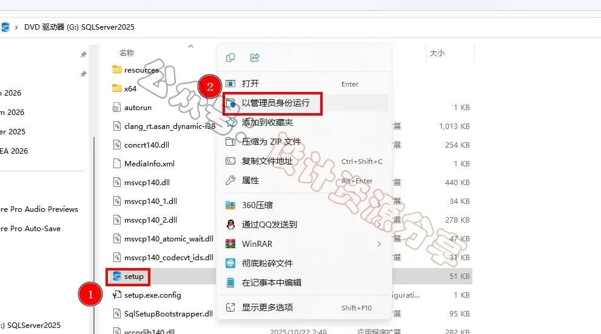This screenshot has height=334, width=601.
Task: Open the WinRAR submenu
Action: tap(304, 244)
